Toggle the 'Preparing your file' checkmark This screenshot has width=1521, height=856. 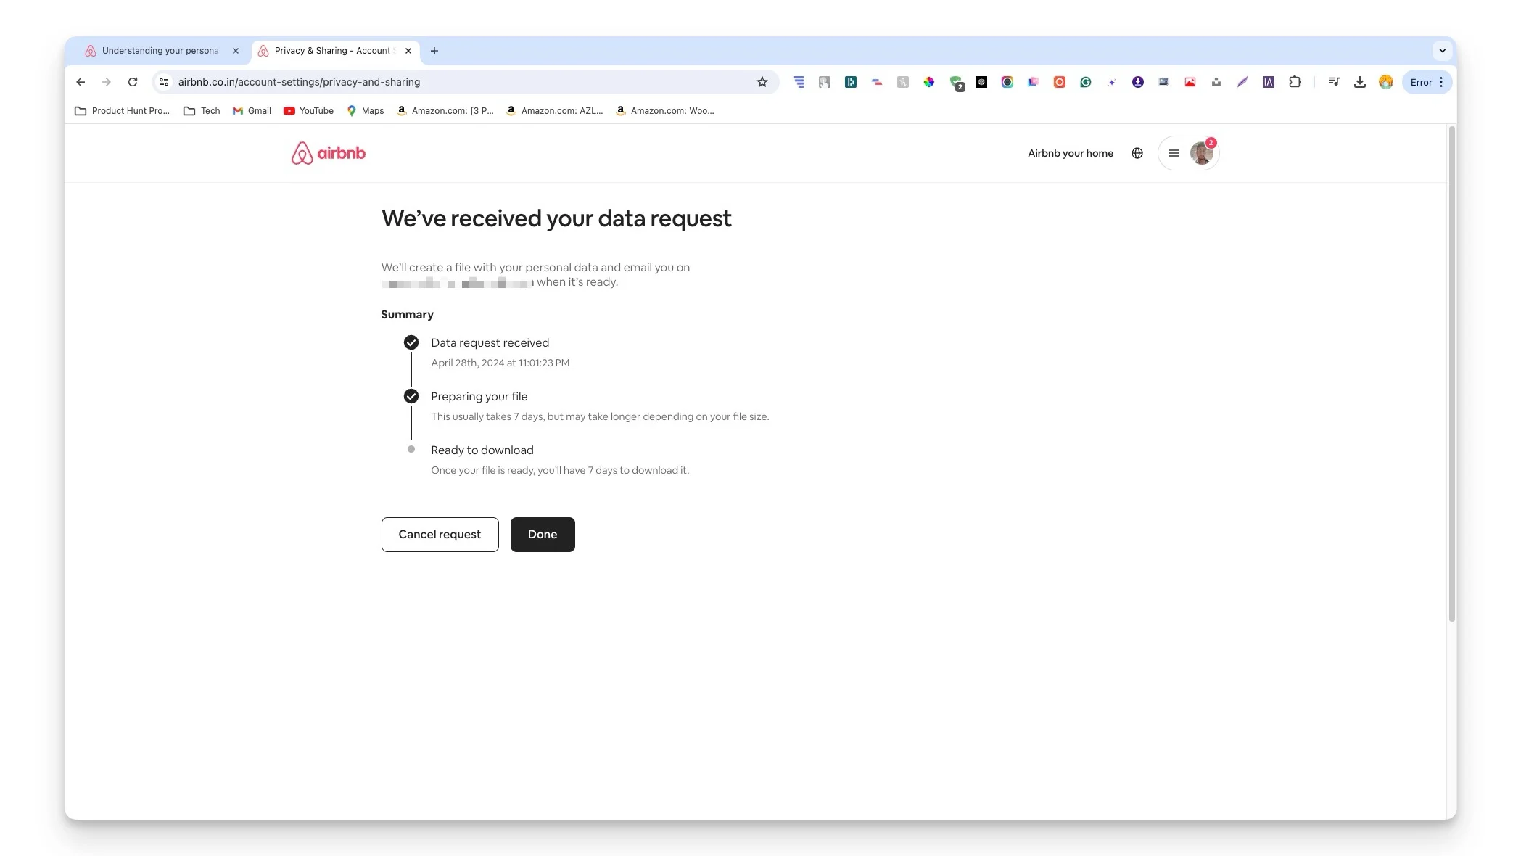pyautogui.click(x=411, y=396)
